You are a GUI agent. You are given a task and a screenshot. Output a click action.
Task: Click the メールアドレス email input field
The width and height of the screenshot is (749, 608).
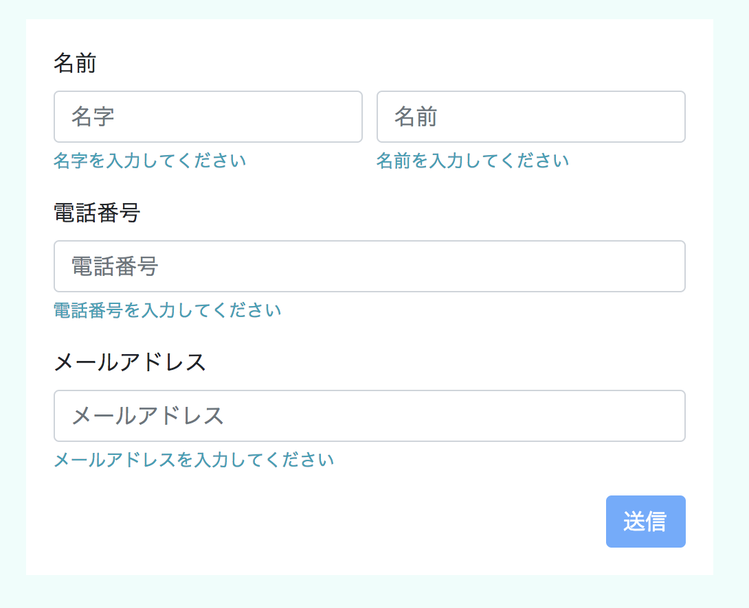[x=370, y=416]
